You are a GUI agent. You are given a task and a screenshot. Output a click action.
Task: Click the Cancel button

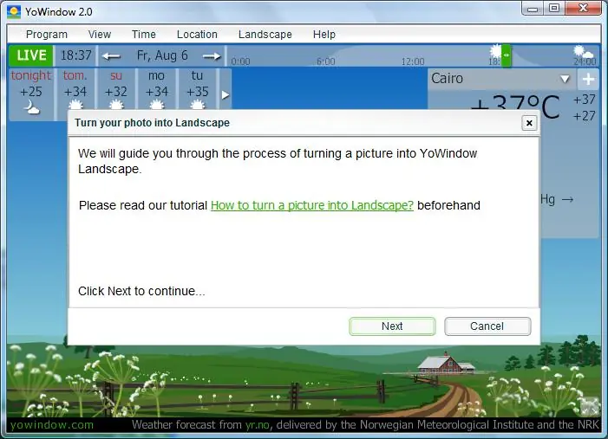pos(487,326)
